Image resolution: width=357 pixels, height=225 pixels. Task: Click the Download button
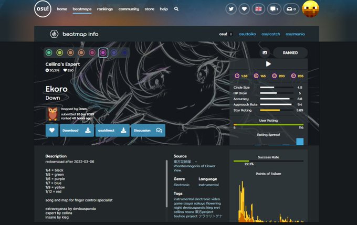pos(77,131)
